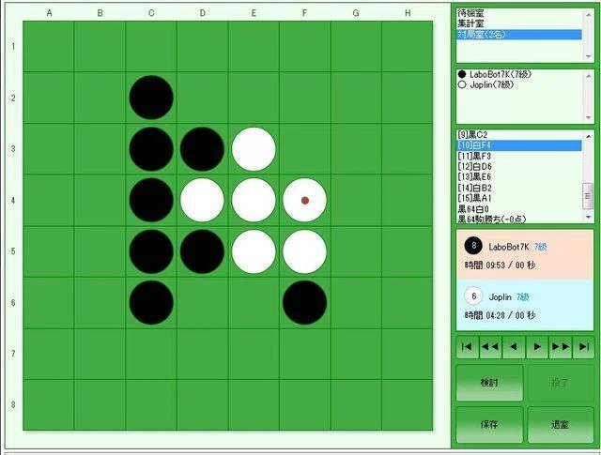
Task: Click the black disc at C6
Action: [x=151, y=303]
